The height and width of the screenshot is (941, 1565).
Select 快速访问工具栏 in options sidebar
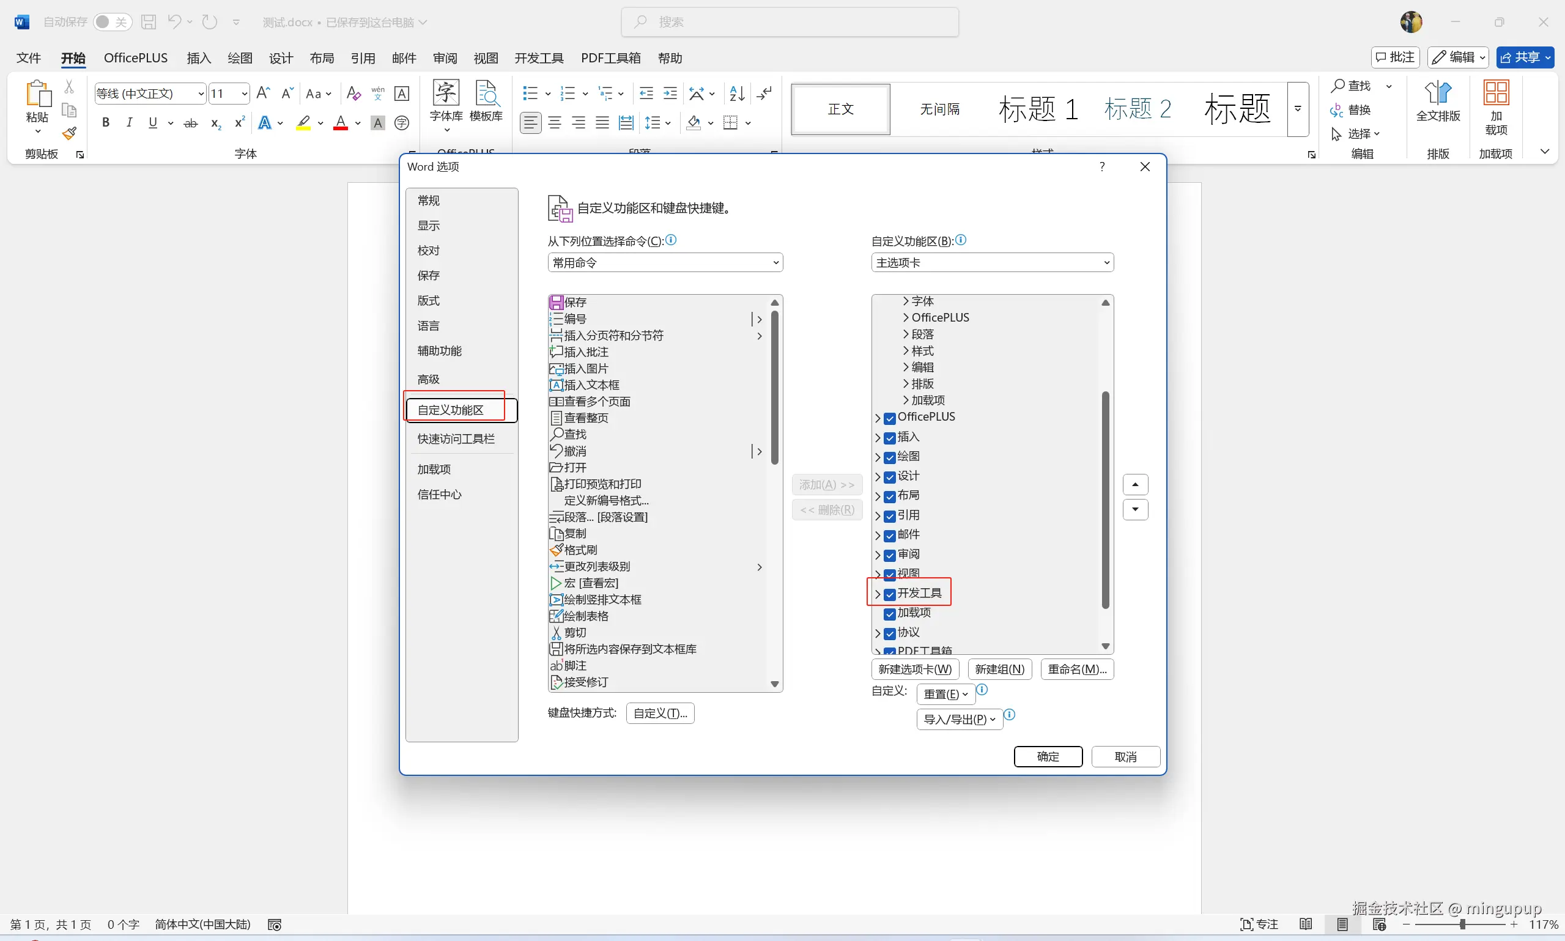pos(455,439)
